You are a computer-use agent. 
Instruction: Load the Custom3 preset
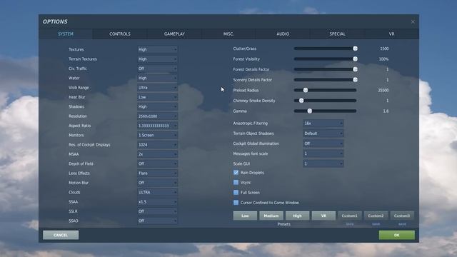pyautogui.click(x=402, y=216)
